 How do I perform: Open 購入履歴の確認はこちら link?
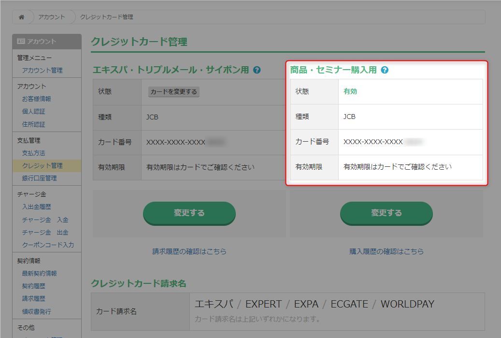coord(386,251)
